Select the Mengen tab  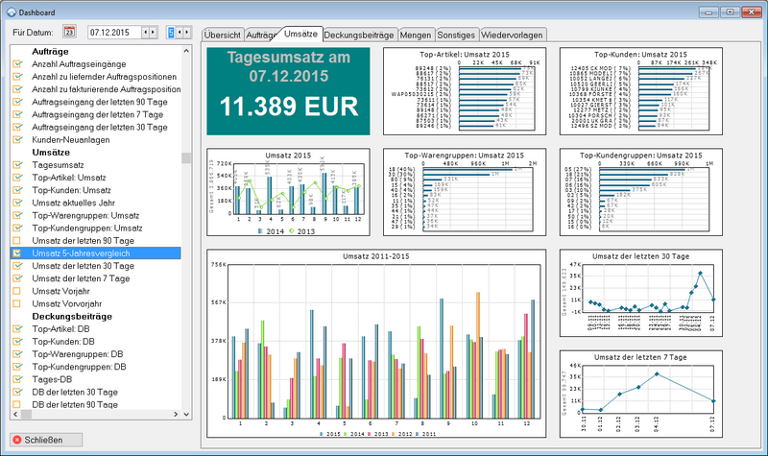[417, 34]
